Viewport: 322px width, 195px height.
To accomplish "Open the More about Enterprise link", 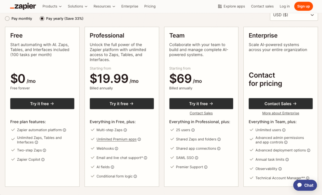I will [280, 113].
